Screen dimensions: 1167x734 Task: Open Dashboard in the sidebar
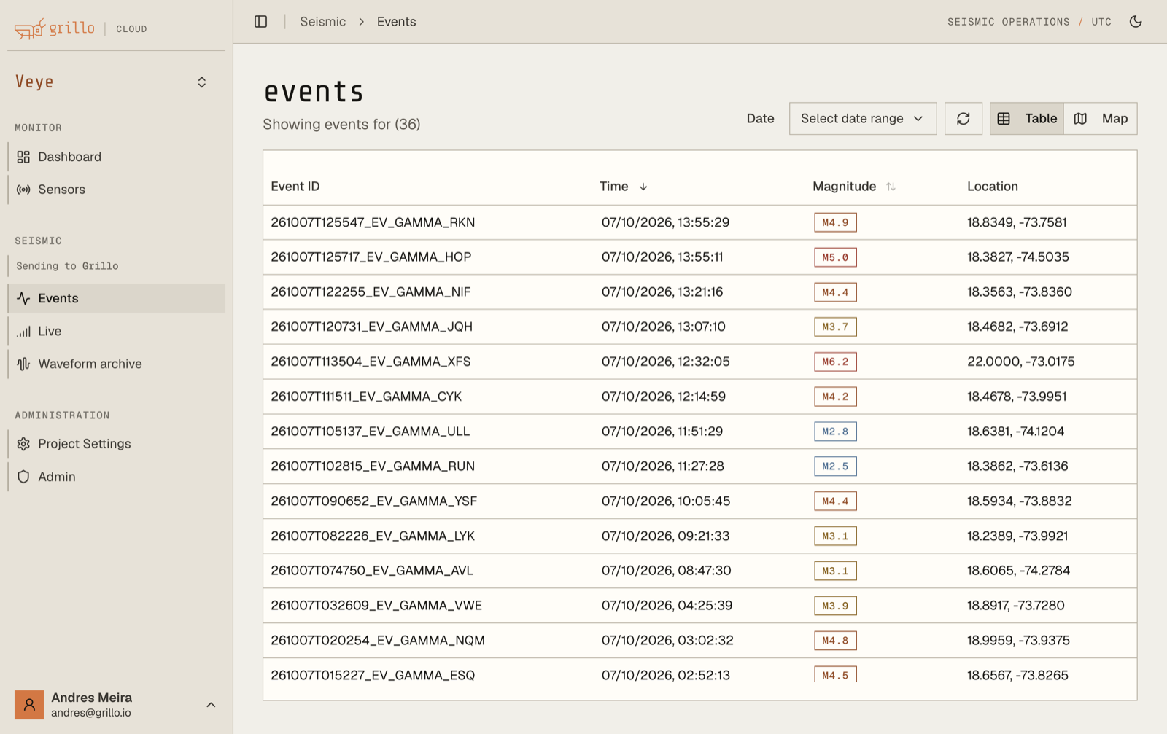[x=117, y=157]
